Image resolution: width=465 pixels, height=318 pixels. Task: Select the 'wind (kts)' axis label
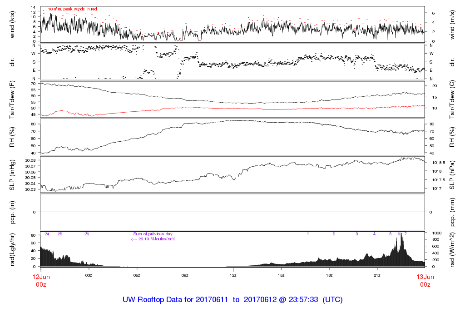pos(12,25)
